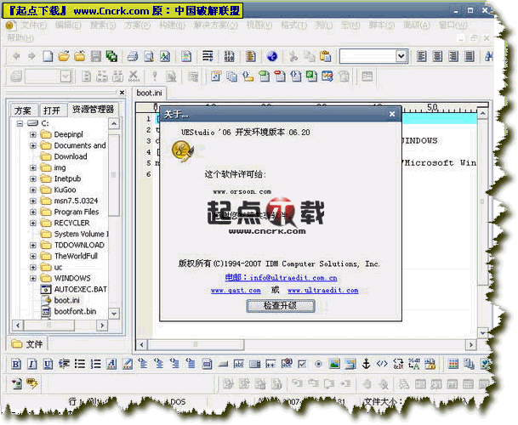Close the file tree side panel

(x=122, y=93)
